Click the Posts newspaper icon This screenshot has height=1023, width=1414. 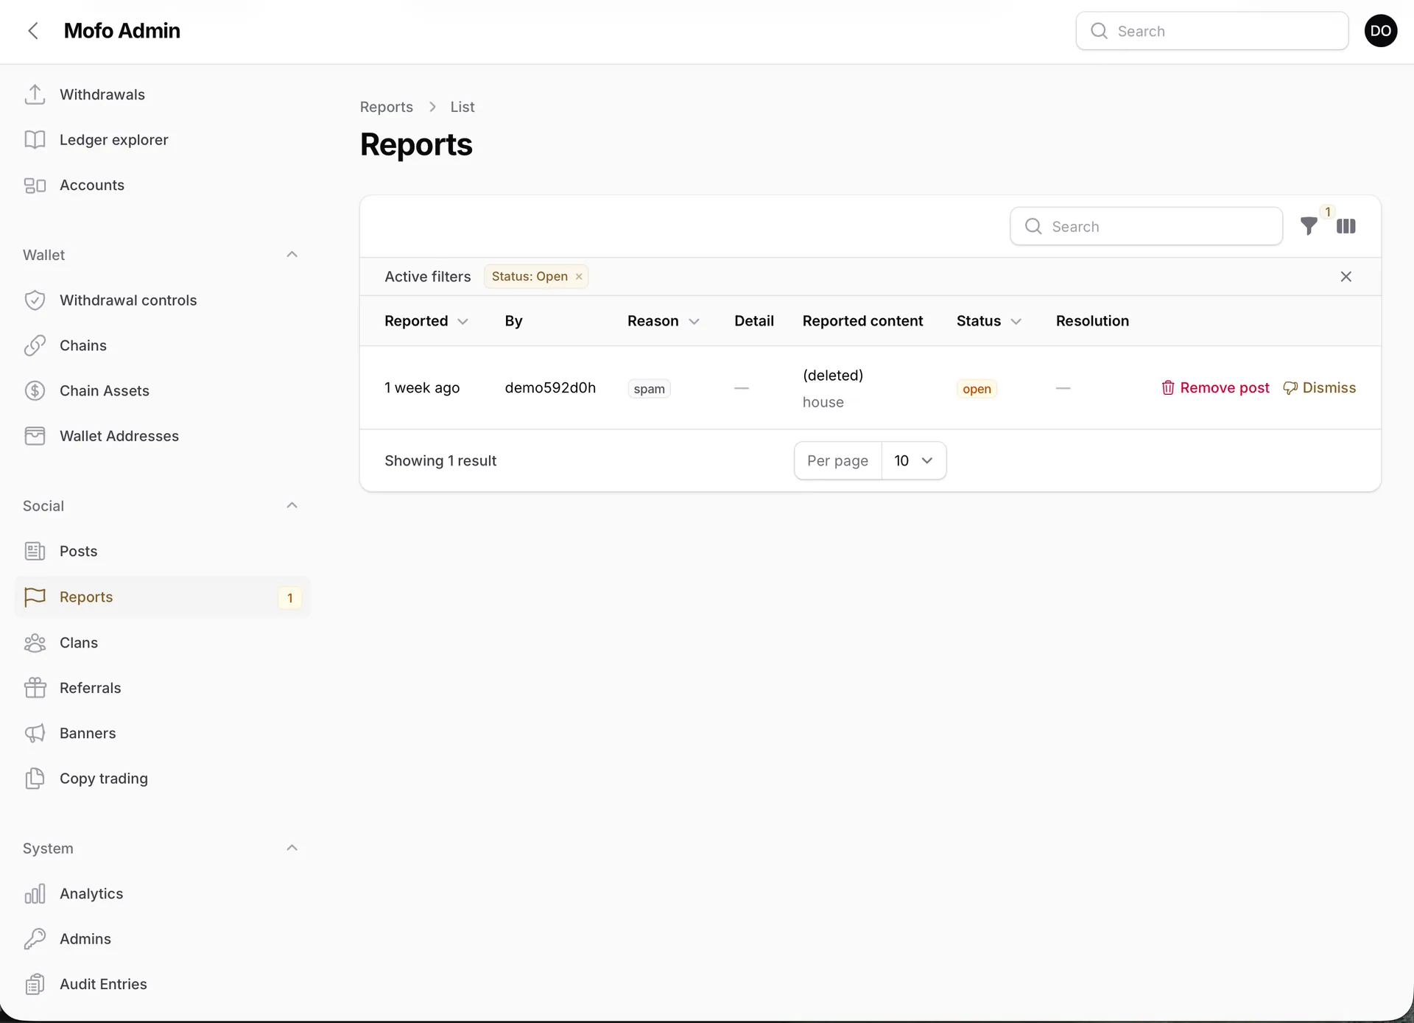35,551
